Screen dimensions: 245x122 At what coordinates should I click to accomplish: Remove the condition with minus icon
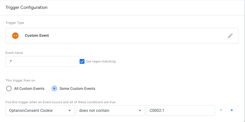point(221,110)
